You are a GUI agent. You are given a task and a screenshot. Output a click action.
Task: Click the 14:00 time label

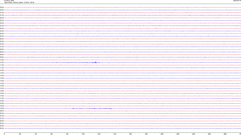(x=2, y=81)
